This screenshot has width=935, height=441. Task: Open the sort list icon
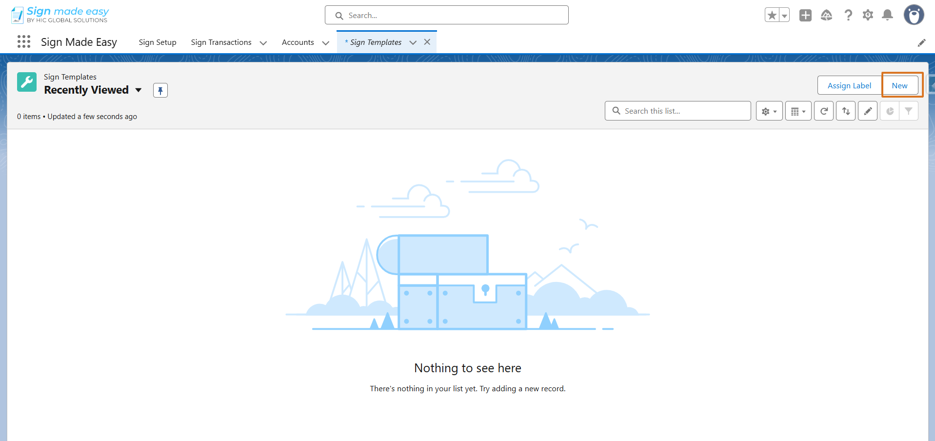tap(846, 111)
